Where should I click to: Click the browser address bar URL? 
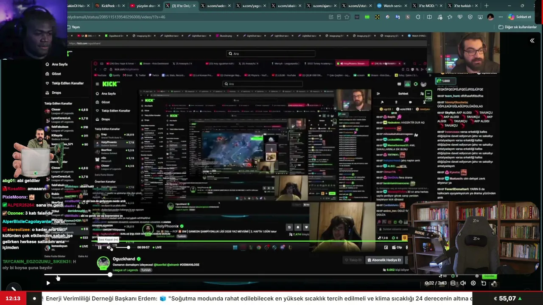pyautogui.click(x=116, y=17)
